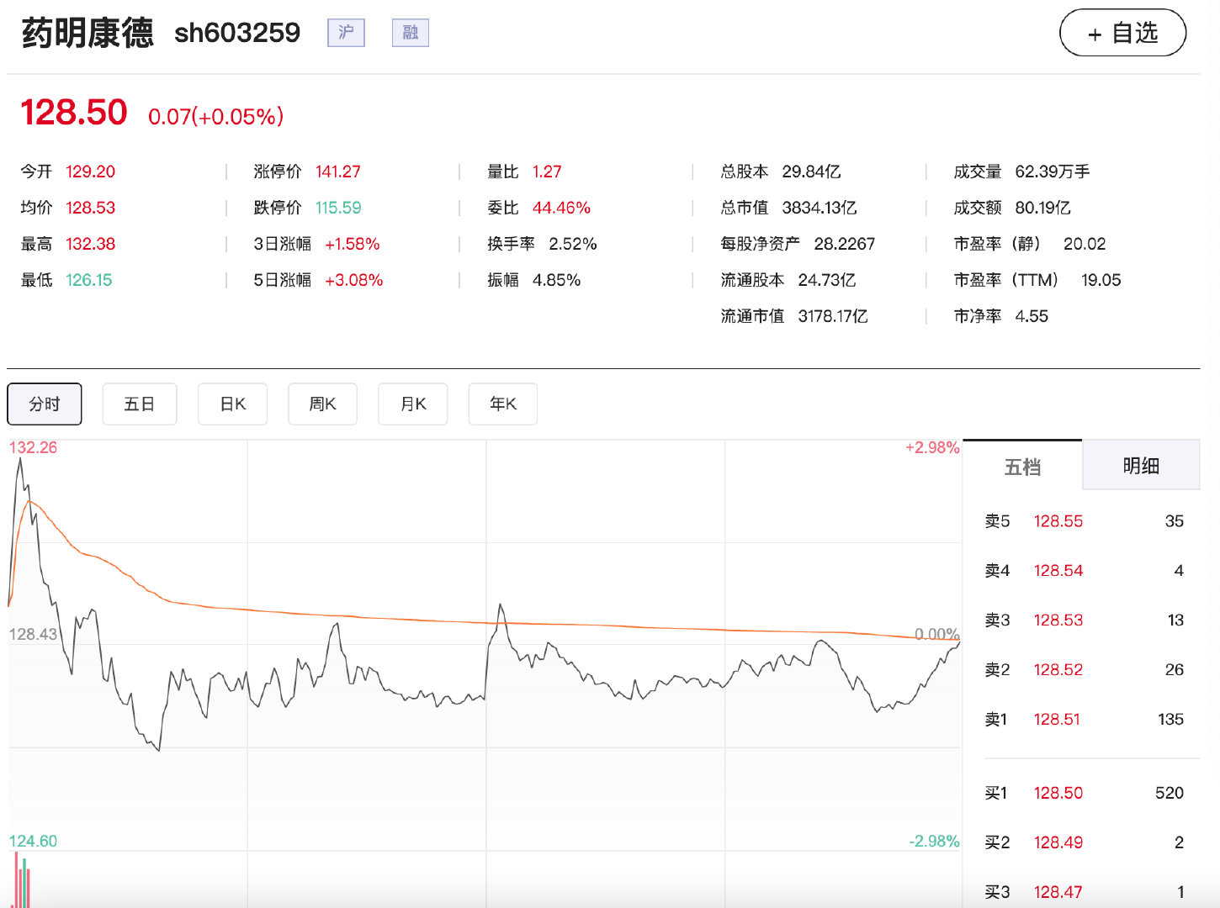Add stock via the + 自选 button
Screen dimensions: 1220x908
[x=1122, y=34]
